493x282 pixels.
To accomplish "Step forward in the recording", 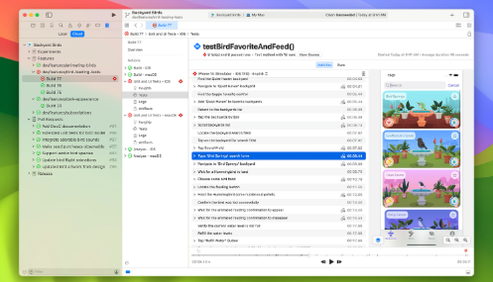I will coord(339,262).
